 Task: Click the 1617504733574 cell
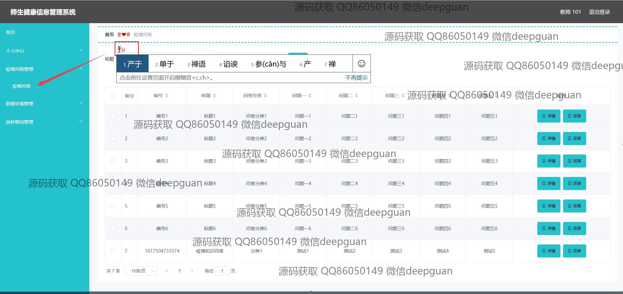point(162,251)
